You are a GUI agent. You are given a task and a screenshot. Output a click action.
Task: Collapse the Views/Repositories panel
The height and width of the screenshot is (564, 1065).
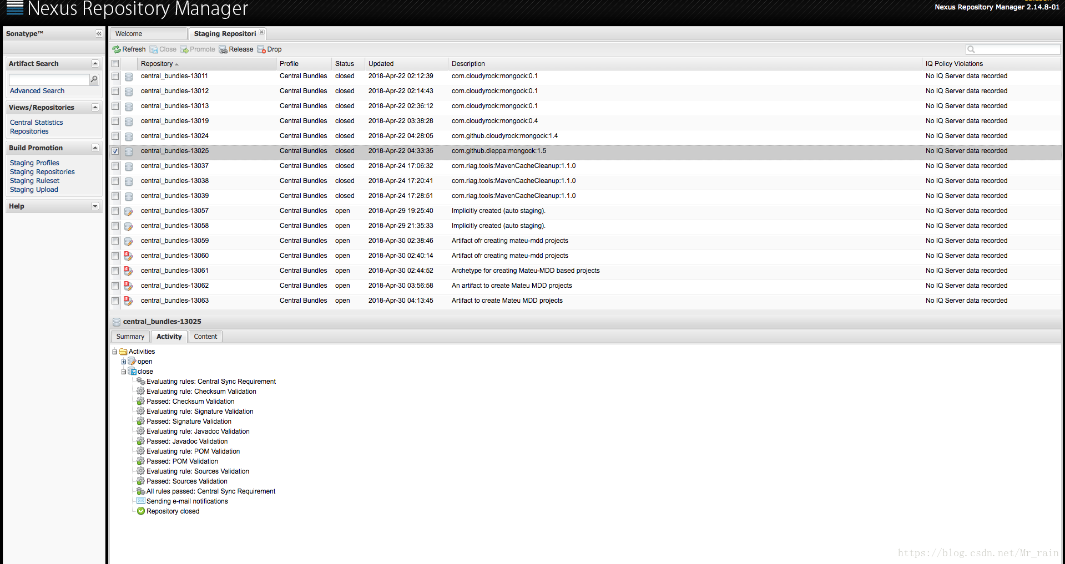coord(95,108)
